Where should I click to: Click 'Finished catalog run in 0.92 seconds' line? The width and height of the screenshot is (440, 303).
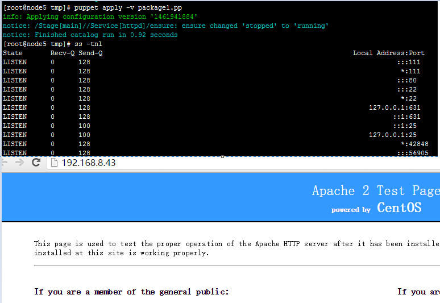(x=90, y=35)
